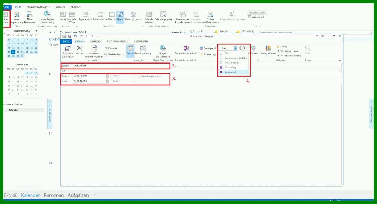Image resolution: width=377 pixels, height=204 pixels.
Task: Open Besprechungsnotizen (OneNote)
Action: [x=186, y=50]
